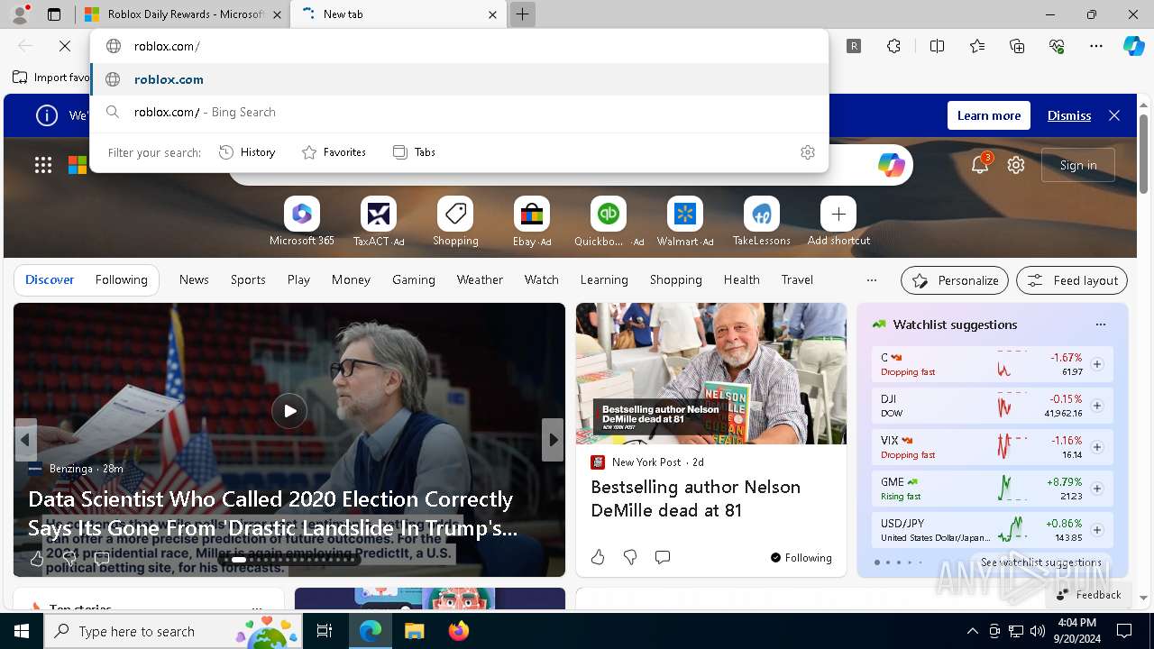Show hidden system tray icons
The image size is (1154, 649).
coord(972,631)
